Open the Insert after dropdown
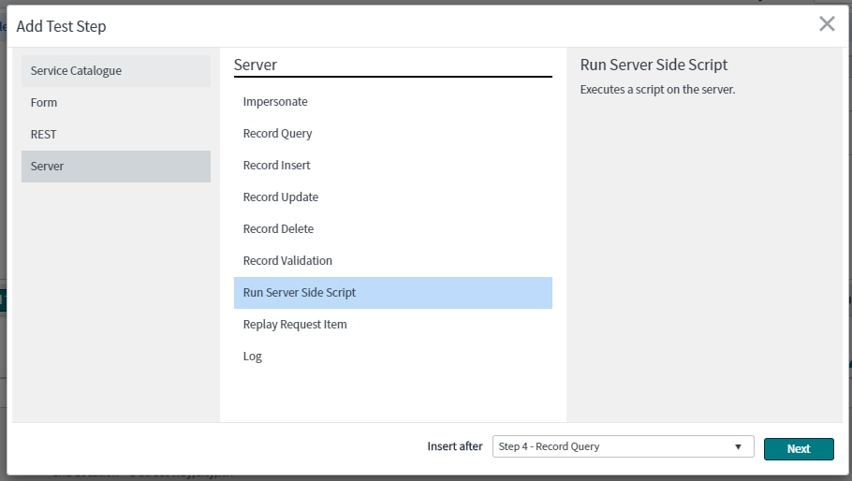Screen dimensions: 852x481 click(x=623, y=446)
